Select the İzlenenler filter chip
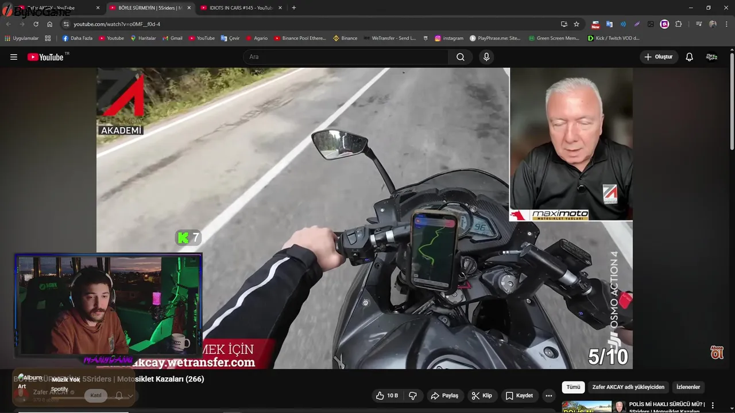735x413 pixels. 688,387
